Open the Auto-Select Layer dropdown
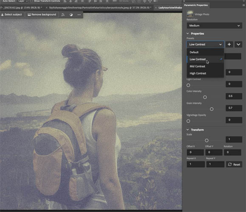The width and height of the screenshot is (246, 212). [x=23, y=1]
